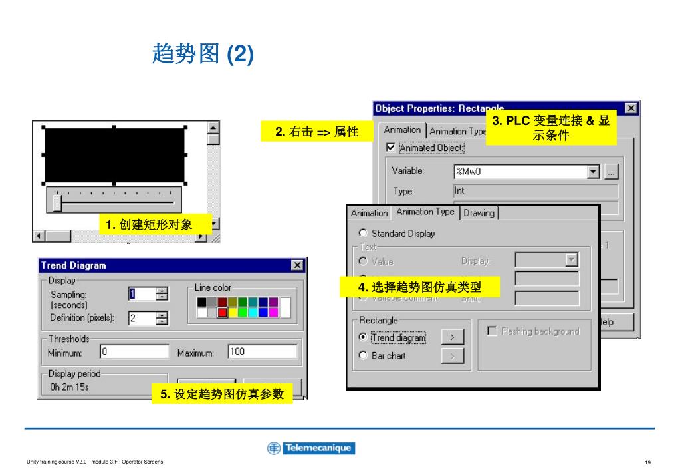Click the arrow button next to Bar chart
This screenshot has width=680, height=471.
452,356
